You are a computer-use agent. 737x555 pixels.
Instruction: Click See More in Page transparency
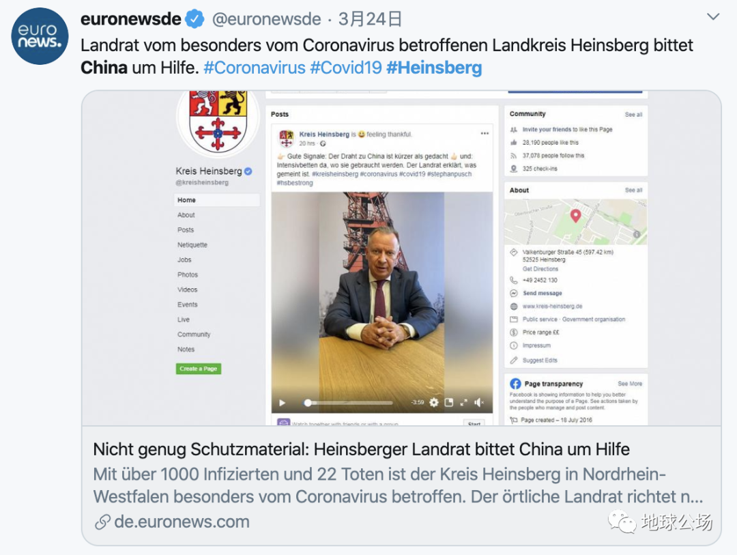coord(630,384)
